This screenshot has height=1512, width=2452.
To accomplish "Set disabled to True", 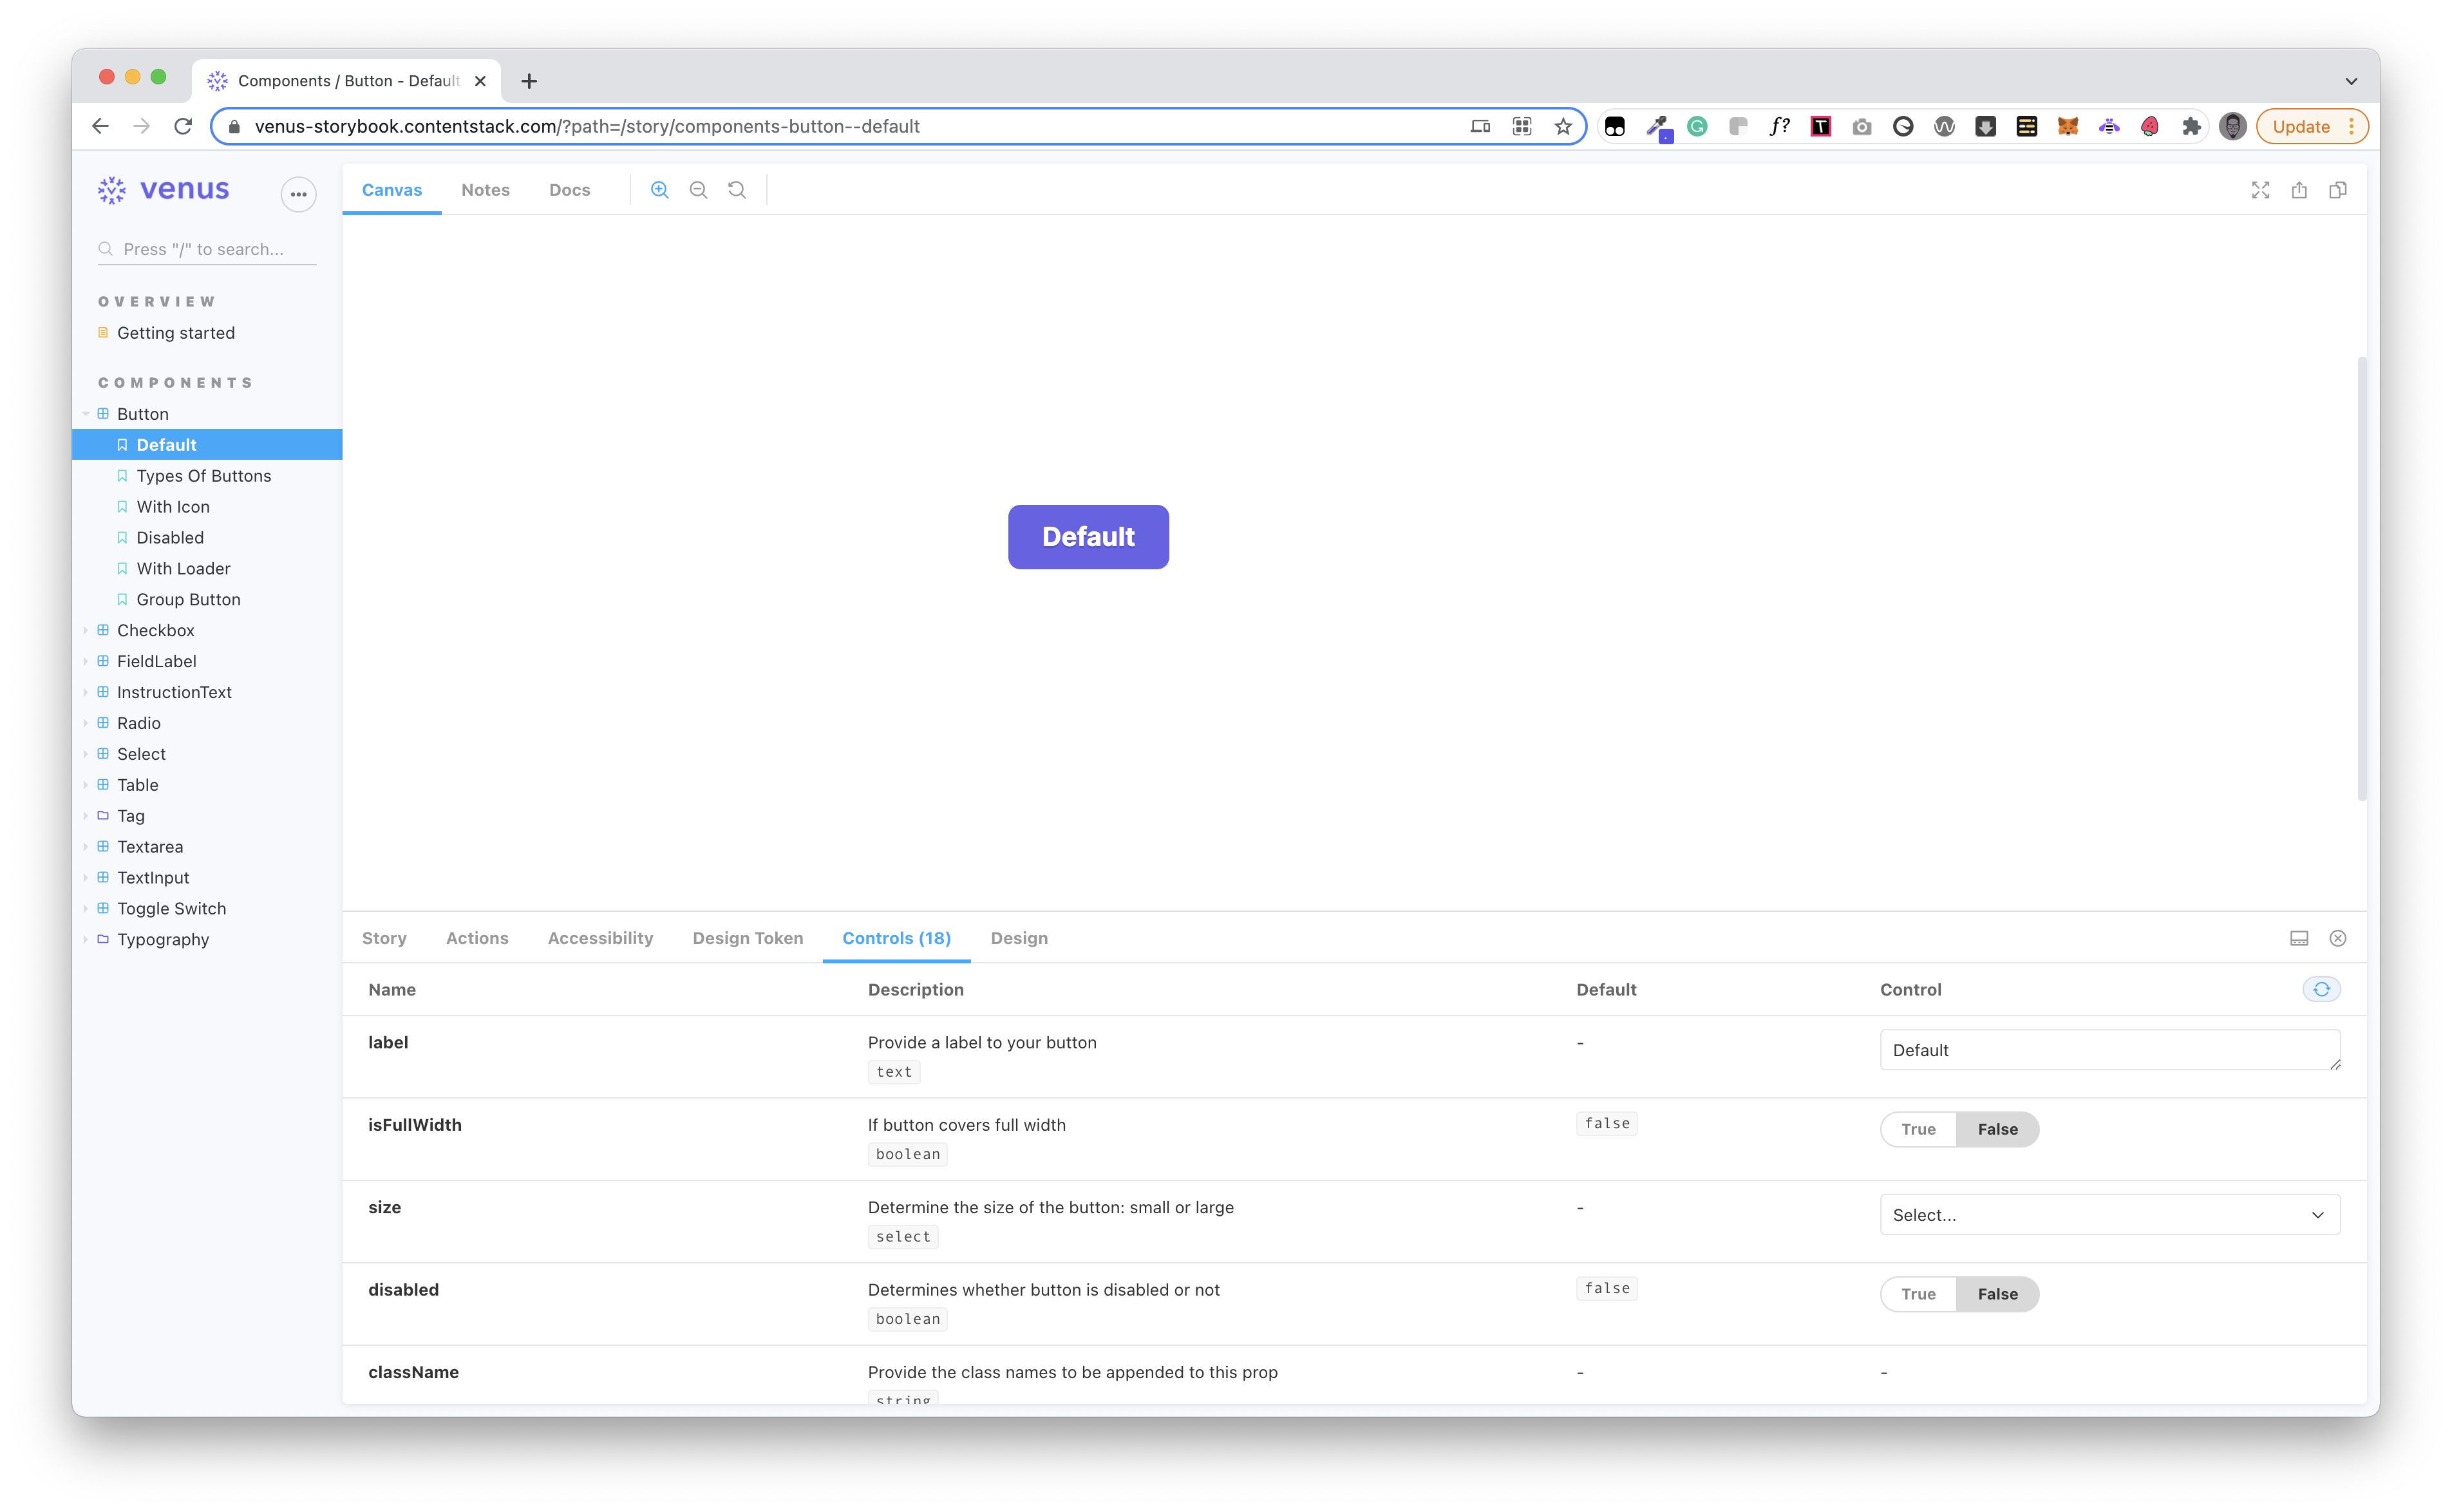I will click(x=1918, y=1294).
